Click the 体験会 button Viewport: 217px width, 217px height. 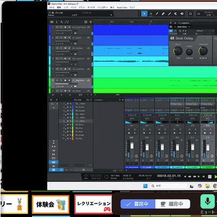point(50,205)
